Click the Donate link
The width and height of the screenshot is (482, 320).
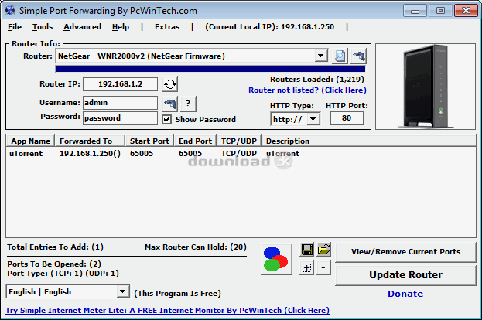click(x=405, y=294)
